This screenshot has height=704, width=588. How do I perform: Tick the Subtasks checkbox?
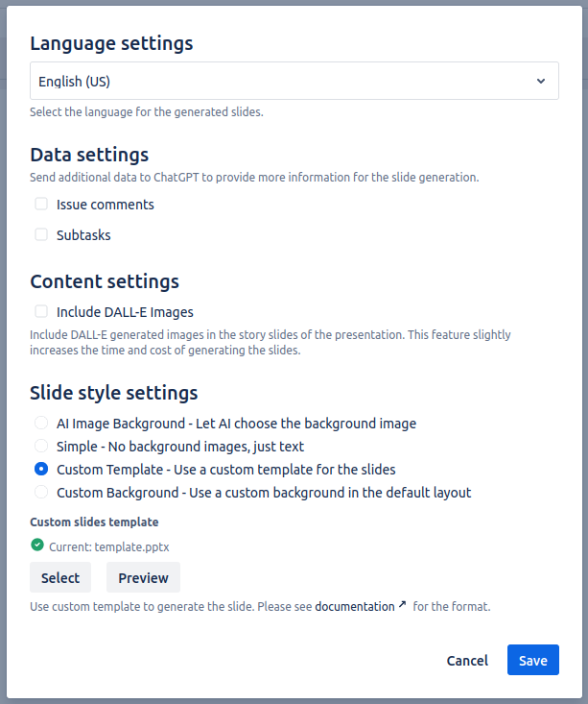coord(41,234)
